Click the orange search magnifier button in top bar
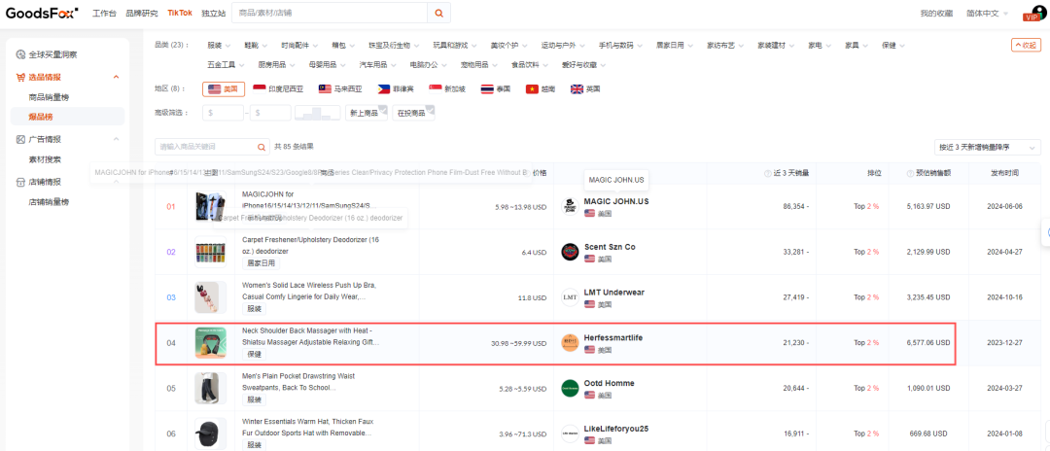The height and width of the screenshot is (451, 1050). 438,13
